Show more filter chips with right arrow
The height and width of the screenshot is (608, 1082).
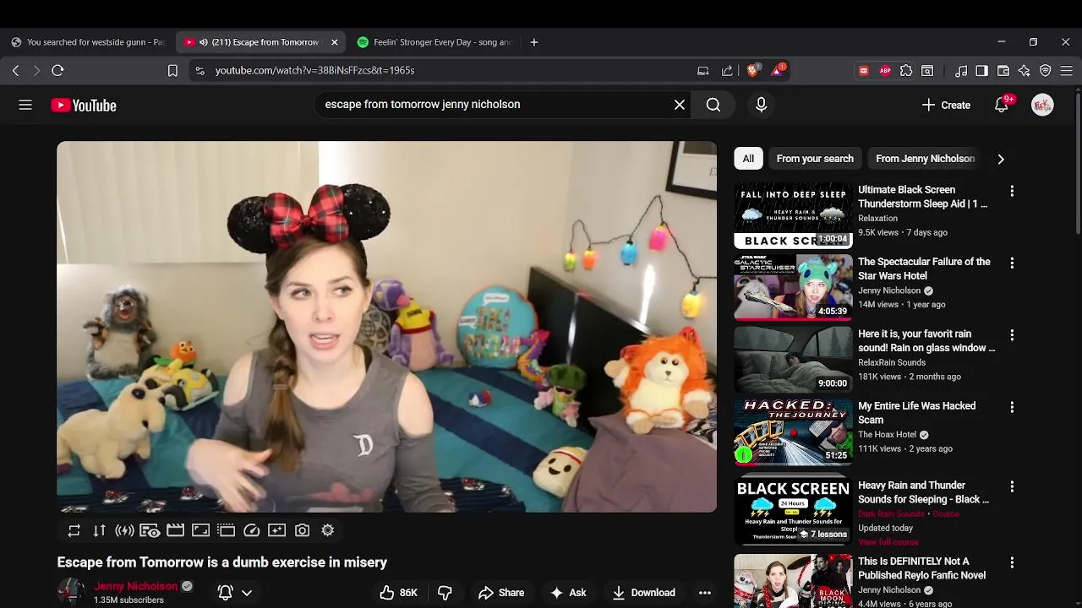pos(1001,159)
